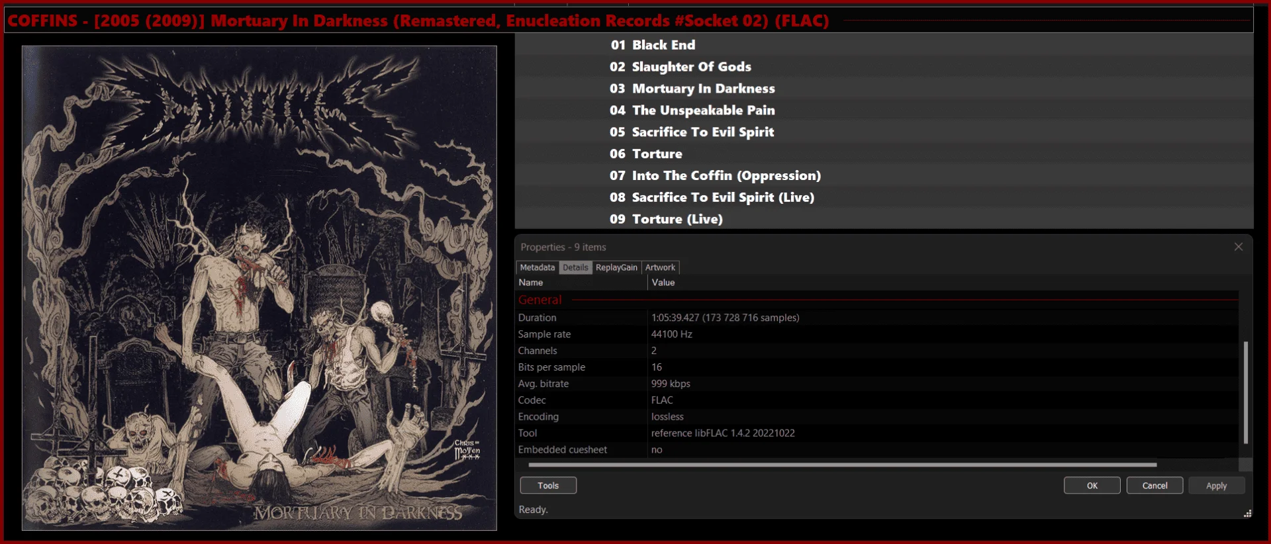Image resolution: width=1271 pixels, height=544 pixels.
Task: Select track 09 Torture (Live)
Action: coord(884,219)
